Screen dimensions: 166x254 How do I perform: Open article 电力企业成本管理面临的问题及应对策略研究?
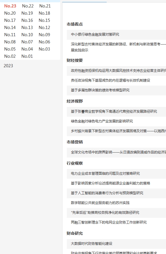[106, 174]
